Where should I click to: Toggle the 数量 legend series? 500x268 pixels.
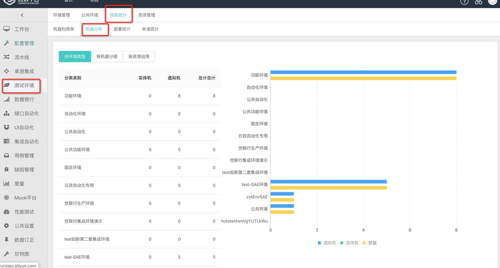pyautogui.click(x=370, y=243)
